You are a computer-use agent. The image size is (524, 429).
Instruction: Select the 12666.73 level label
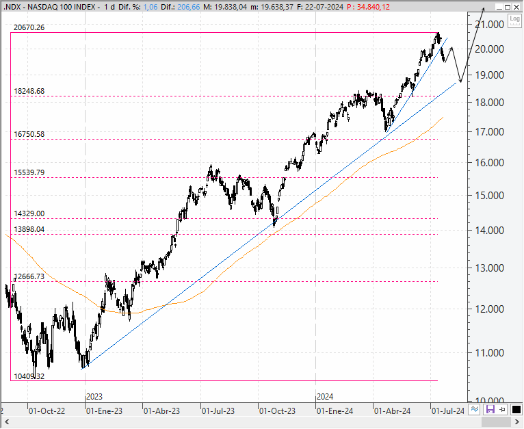(x=29, y=276)
